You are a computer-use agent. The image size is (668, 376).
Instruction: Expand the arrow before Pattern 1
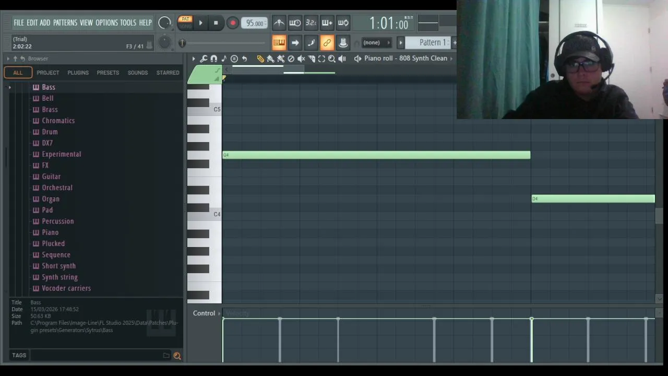point(401,42)
